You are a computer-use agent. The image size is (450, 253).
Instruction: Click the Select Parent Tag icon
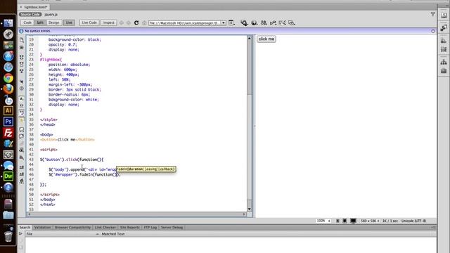22,82
